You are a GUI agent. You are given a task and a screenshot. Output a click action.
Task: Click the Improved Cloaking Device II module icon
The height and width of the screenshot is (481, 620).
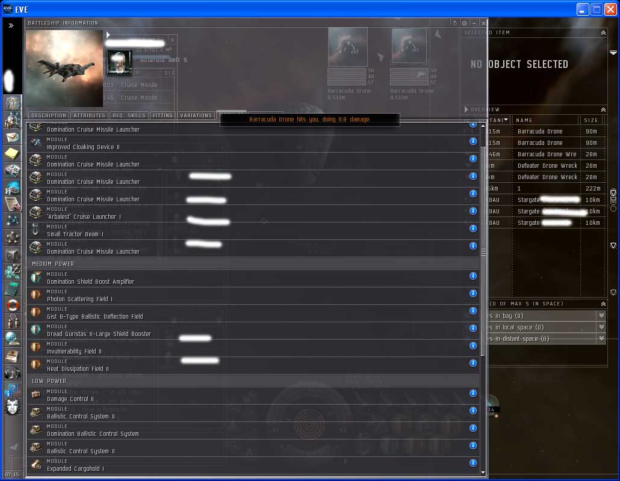click(36, 142)
